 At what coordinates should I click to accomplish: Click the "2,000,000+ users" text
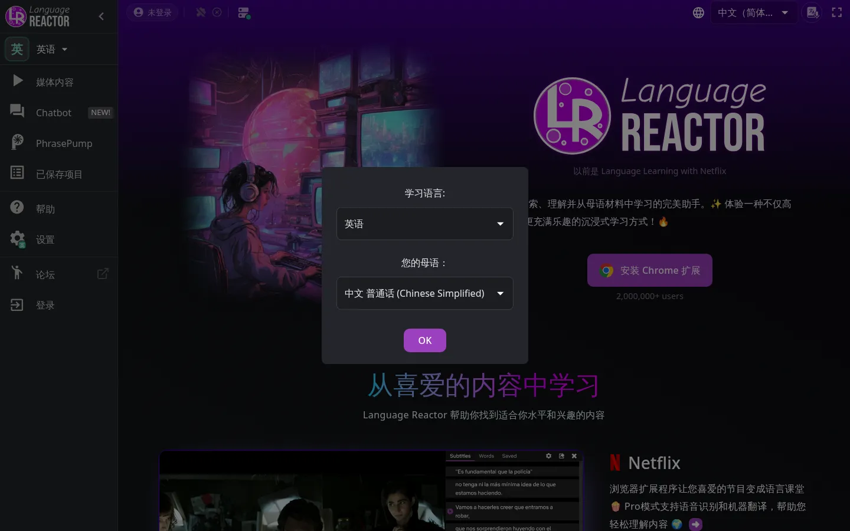tap(650, 296)
